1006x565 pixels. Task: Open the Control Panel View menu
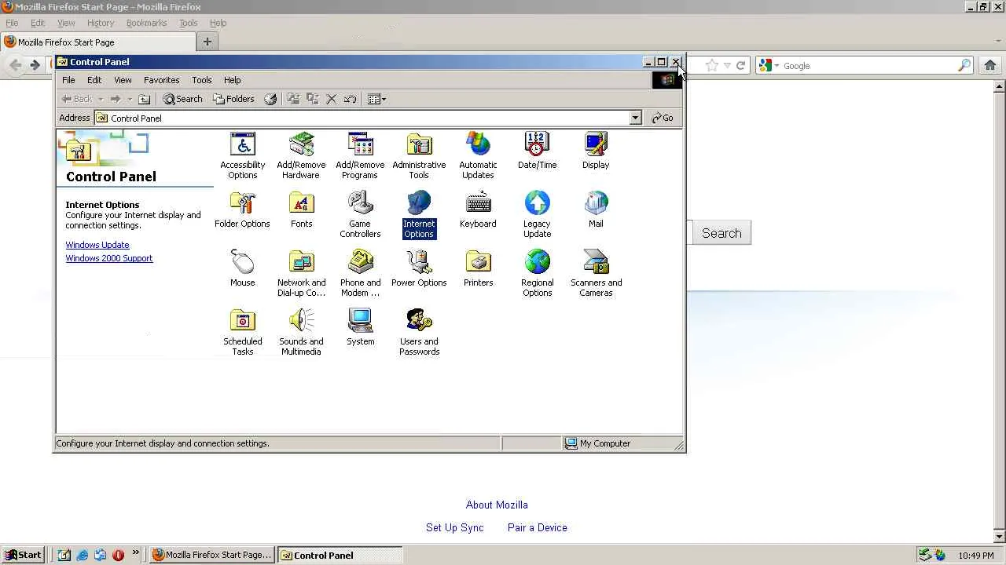pos(123,80)
